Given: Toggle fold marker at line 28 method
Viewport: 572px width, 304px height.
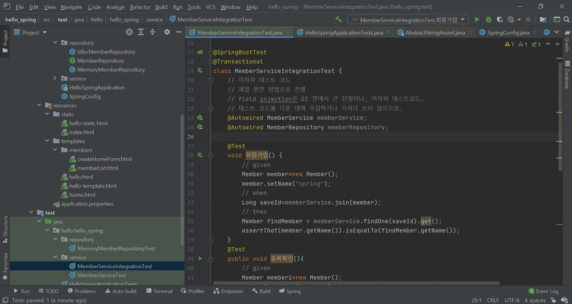Looking at the screenshot, I should pyautogui.click(x=211, y=155).
